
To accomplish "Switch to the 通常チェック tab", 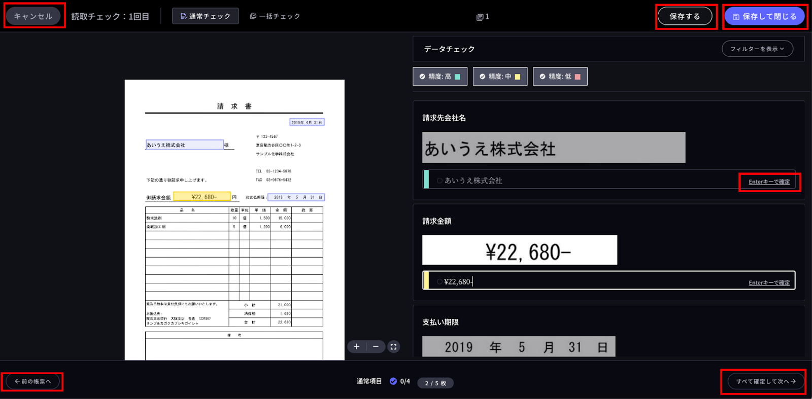I will pos(205,16).
